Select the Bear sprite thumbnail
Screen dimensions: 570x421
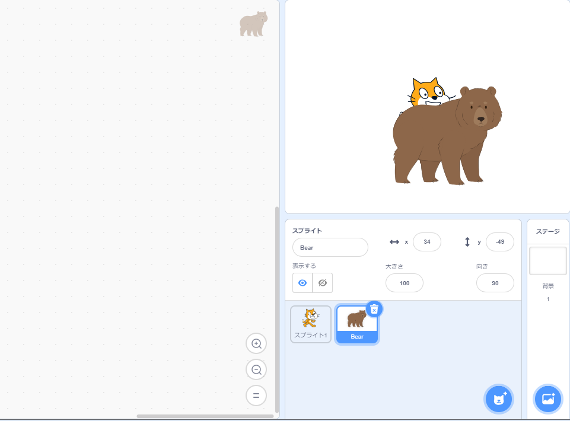pos(357,324)
